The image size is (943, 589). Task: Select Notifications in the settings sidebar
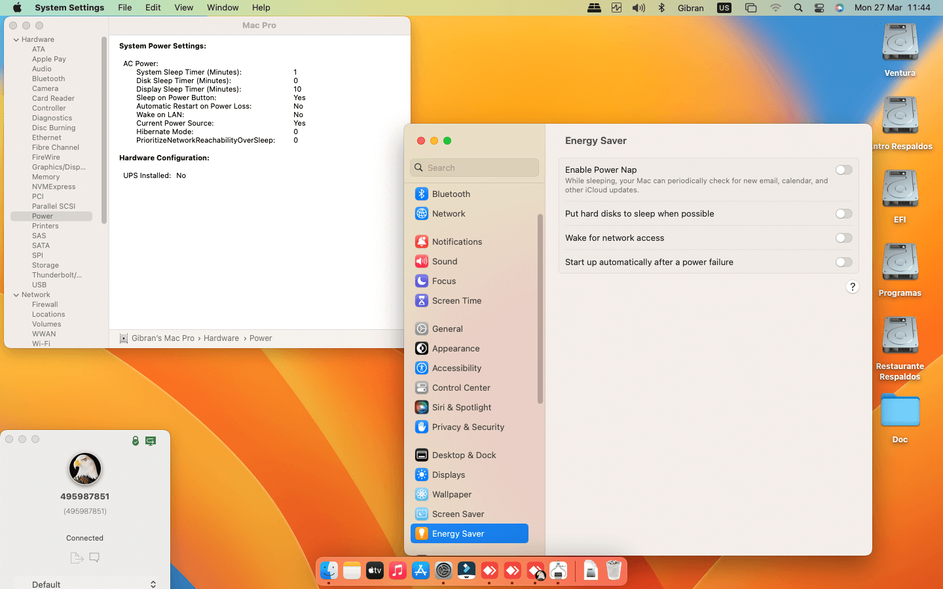click(456, 242)
